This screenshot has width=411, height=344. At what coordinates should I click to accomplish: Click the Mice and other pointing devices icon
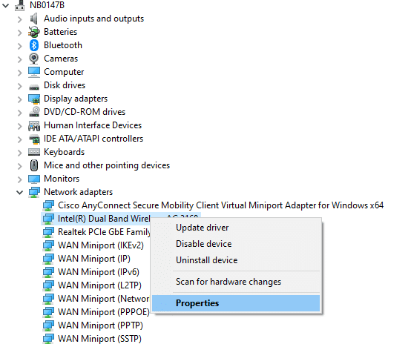point(34,165)
